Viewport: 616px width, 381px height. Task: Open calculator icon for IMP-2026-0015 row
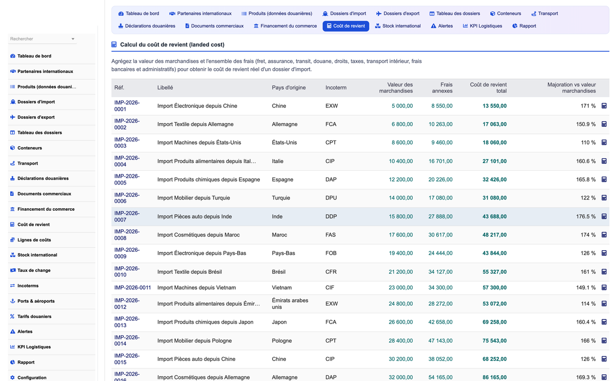[604, 359]
